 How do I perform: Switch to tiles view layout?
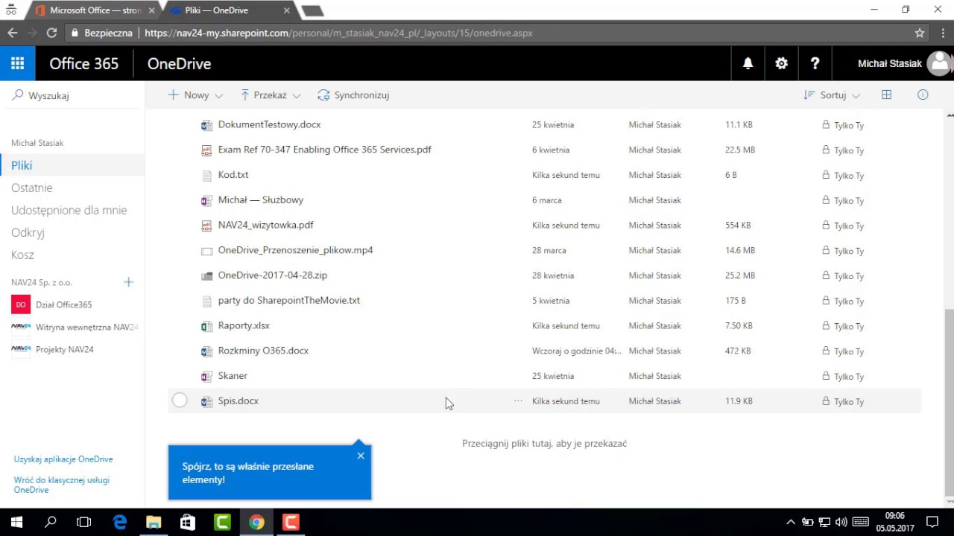click(x=886, y=95)
